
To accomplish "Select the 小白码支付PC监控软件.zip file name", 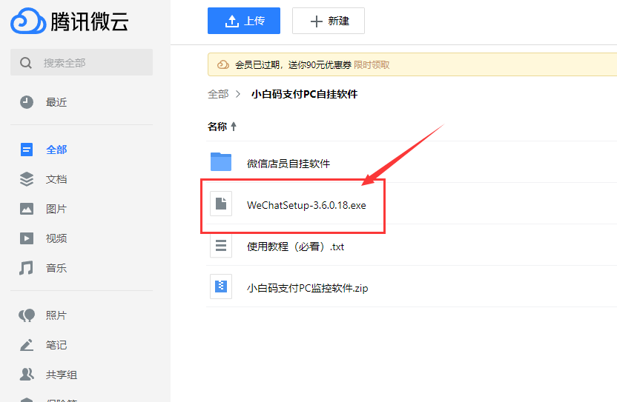I will (x=307, y=288).
